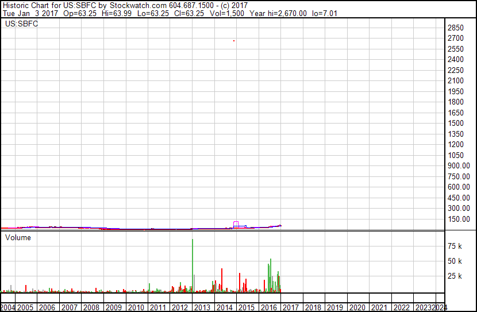Click the date 'Tue Jan 3 2017'
The height and width of the screenshot is (312, 477).
(30, 13)
